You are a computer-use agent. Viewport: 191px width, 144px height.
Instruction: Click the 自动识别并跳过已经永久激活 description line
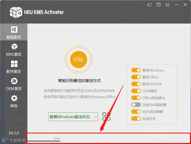click(79, 97)
